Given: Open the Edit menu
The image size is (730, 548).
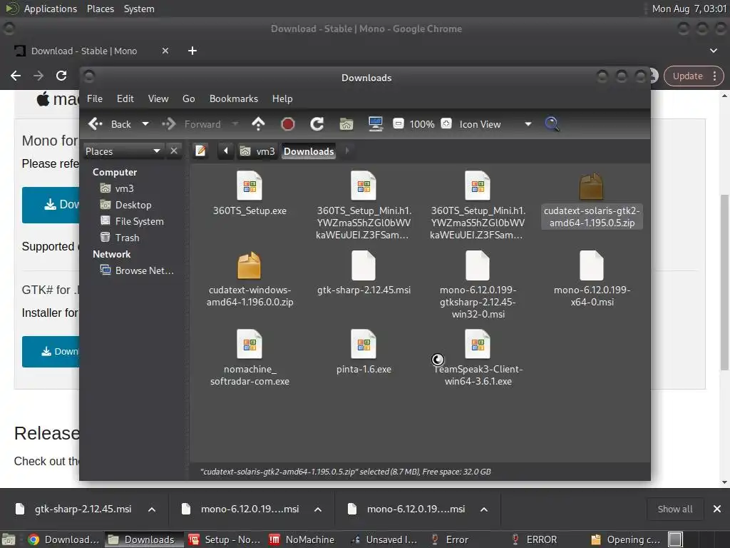Looking at the screenshot, I should point(125,98).
